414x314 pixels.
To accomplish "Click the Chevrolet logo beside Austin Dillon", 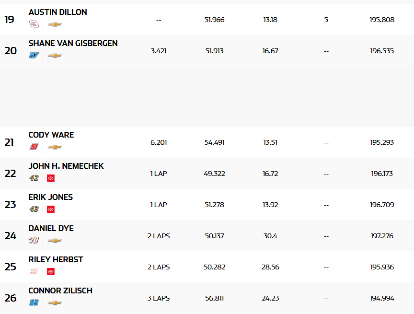I will tap(55, 24).
